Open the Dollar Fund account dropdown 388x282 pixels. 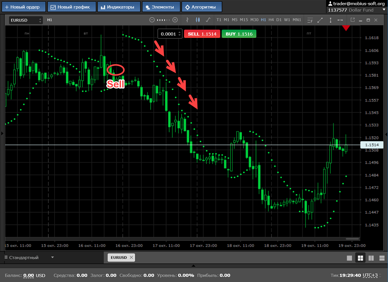pyautogui.click(x=384, y=10)
